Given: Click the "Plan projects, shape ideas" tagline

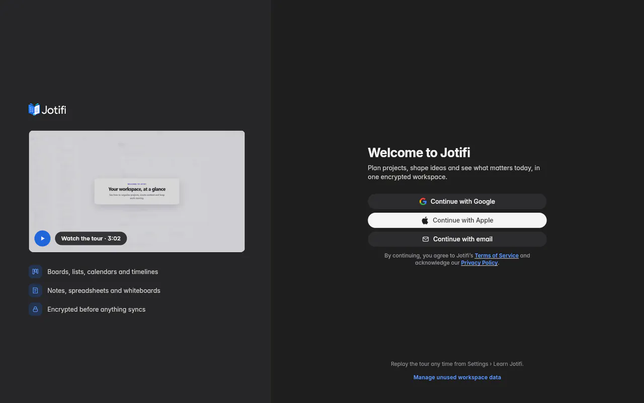Looking at the screenshot, I should point(454,172).
